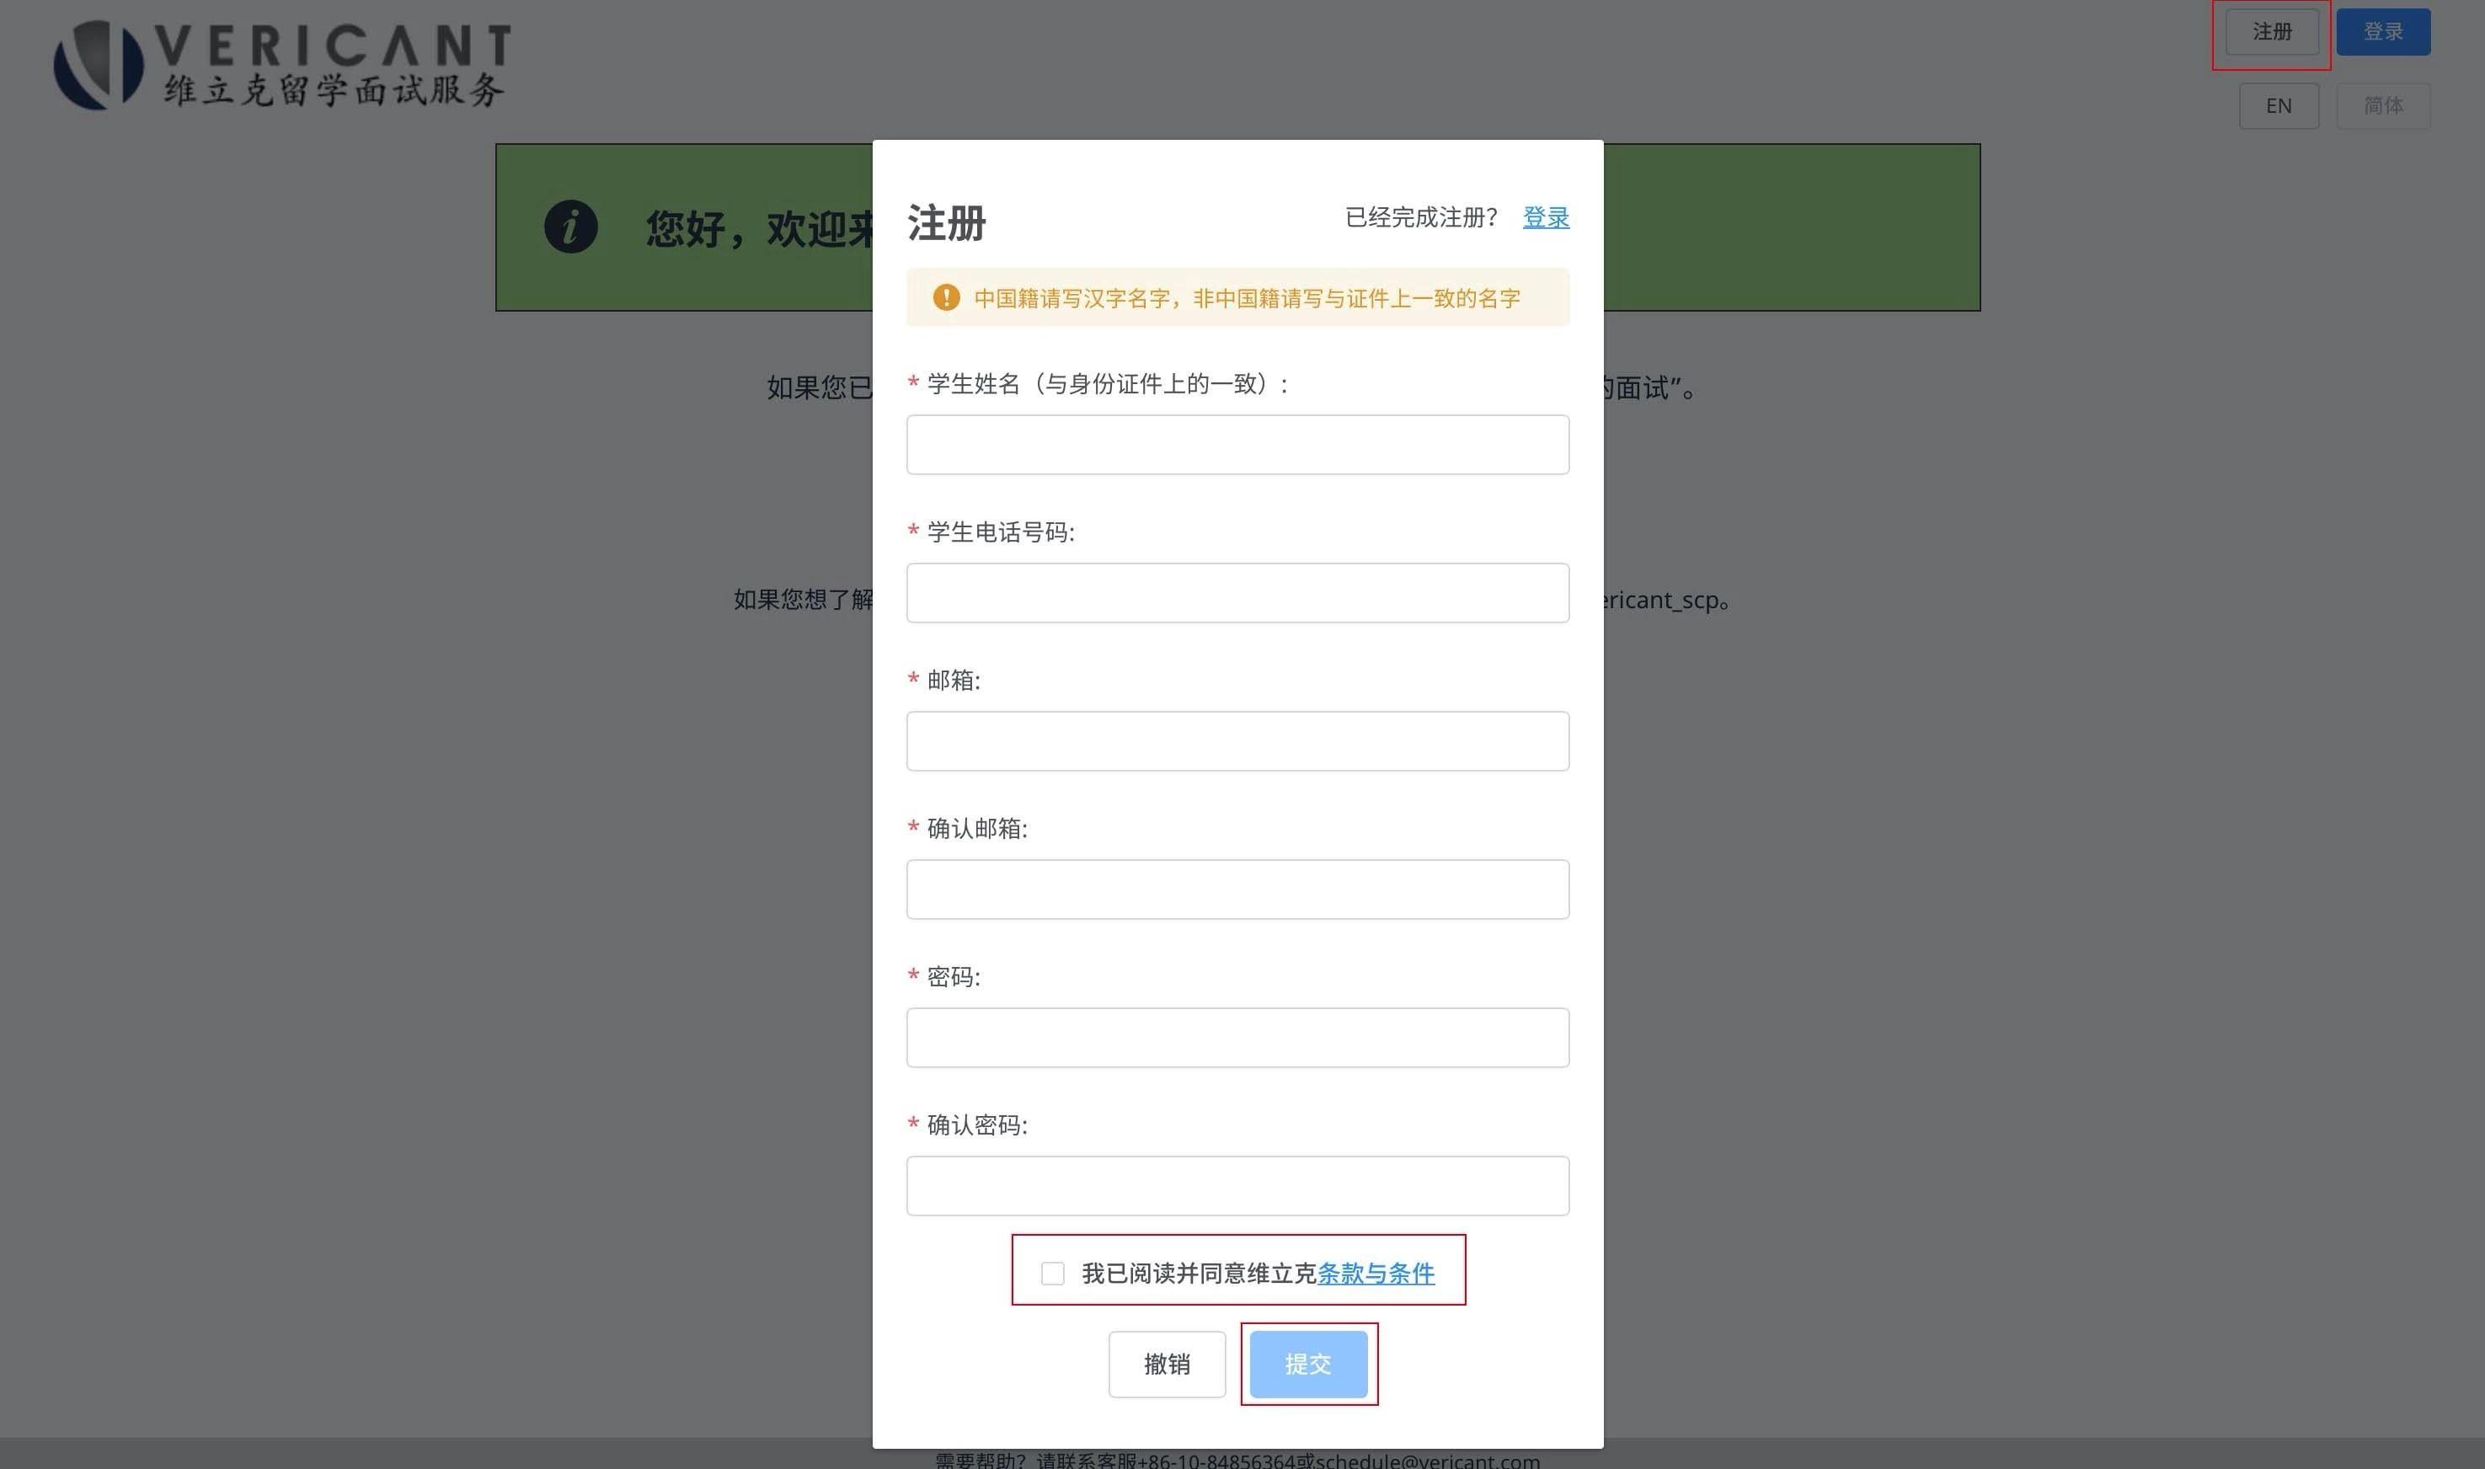Click the 学生电话号码 phone input field
This screenshot has width=2485, height=1469.
click(1237, 592)
